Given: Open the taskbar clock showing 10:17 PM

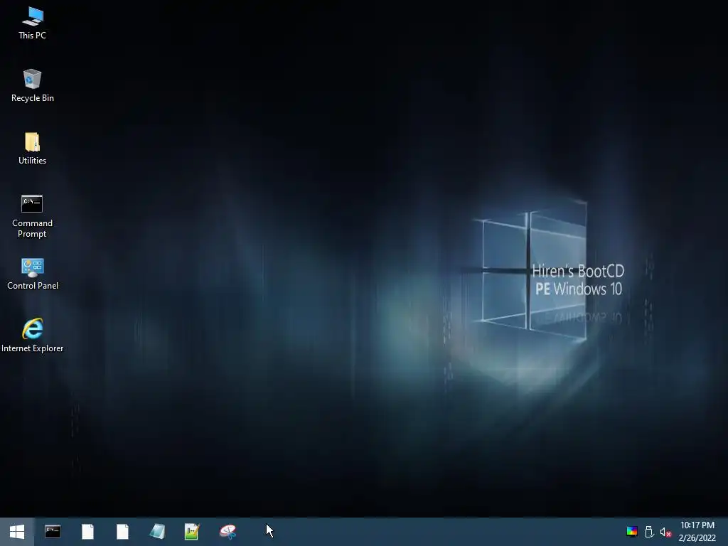Looking at the screenshot, I should (697, 532).
